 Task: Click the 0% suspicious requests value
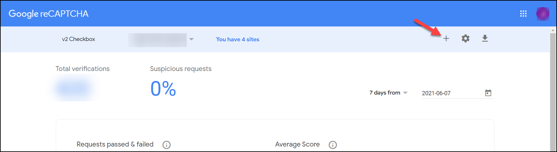pyautogui.click(x=163, y=88)
